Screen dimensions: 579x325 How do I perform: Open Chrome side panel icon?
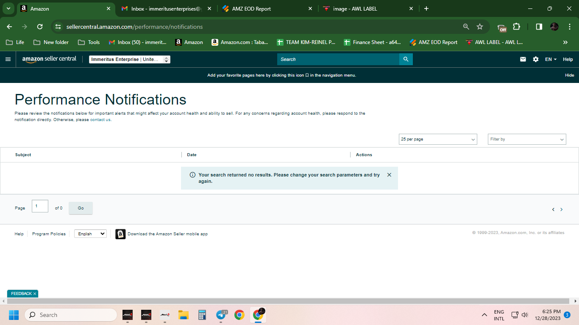[539, 27]
